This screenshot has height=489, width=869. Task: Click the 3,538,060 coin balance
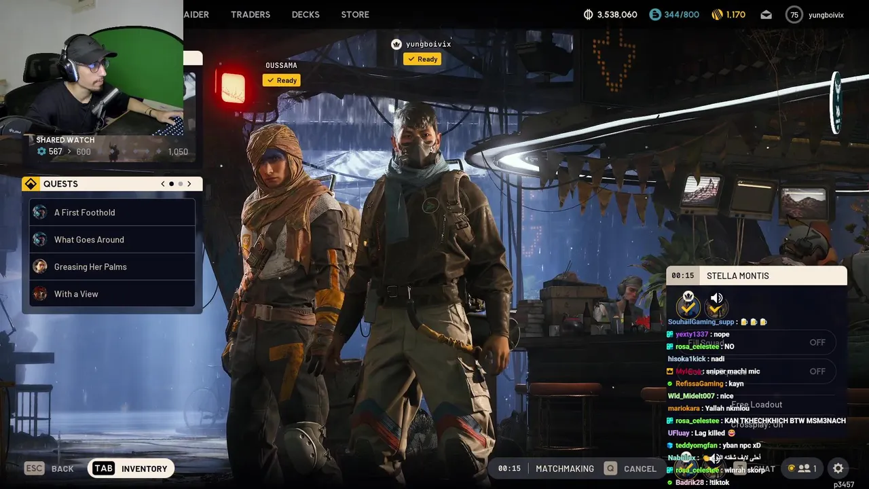tap(617, 14)
